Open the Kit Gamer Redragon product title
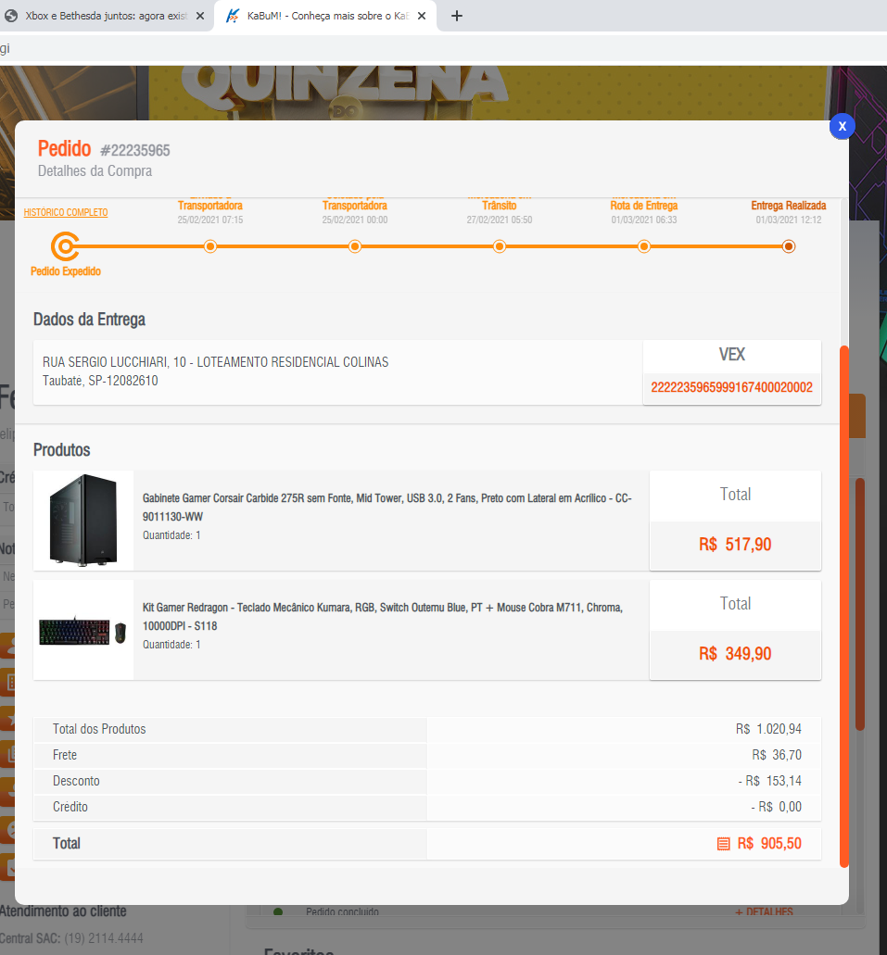Image resolution: width=887 pixels, height=955 pixels. (x=383, y=616)
